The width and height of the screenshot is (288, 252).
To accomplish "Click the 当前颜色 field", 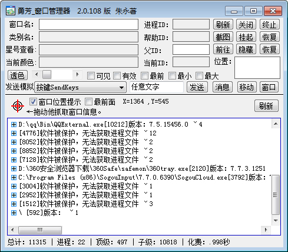I will [88, 62].
